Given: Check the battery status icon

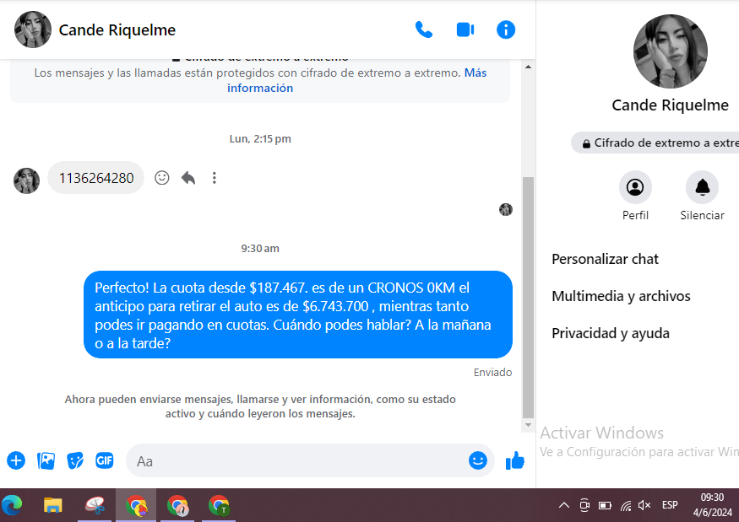Looking at the screenshot, I should click(x=605, y=505).
